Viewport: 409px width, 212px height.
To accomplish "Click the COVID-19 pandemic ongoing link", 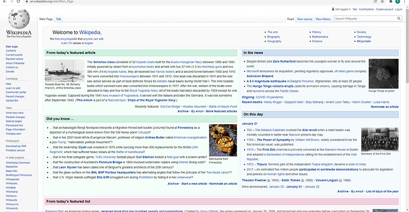I will coord(269,97).
